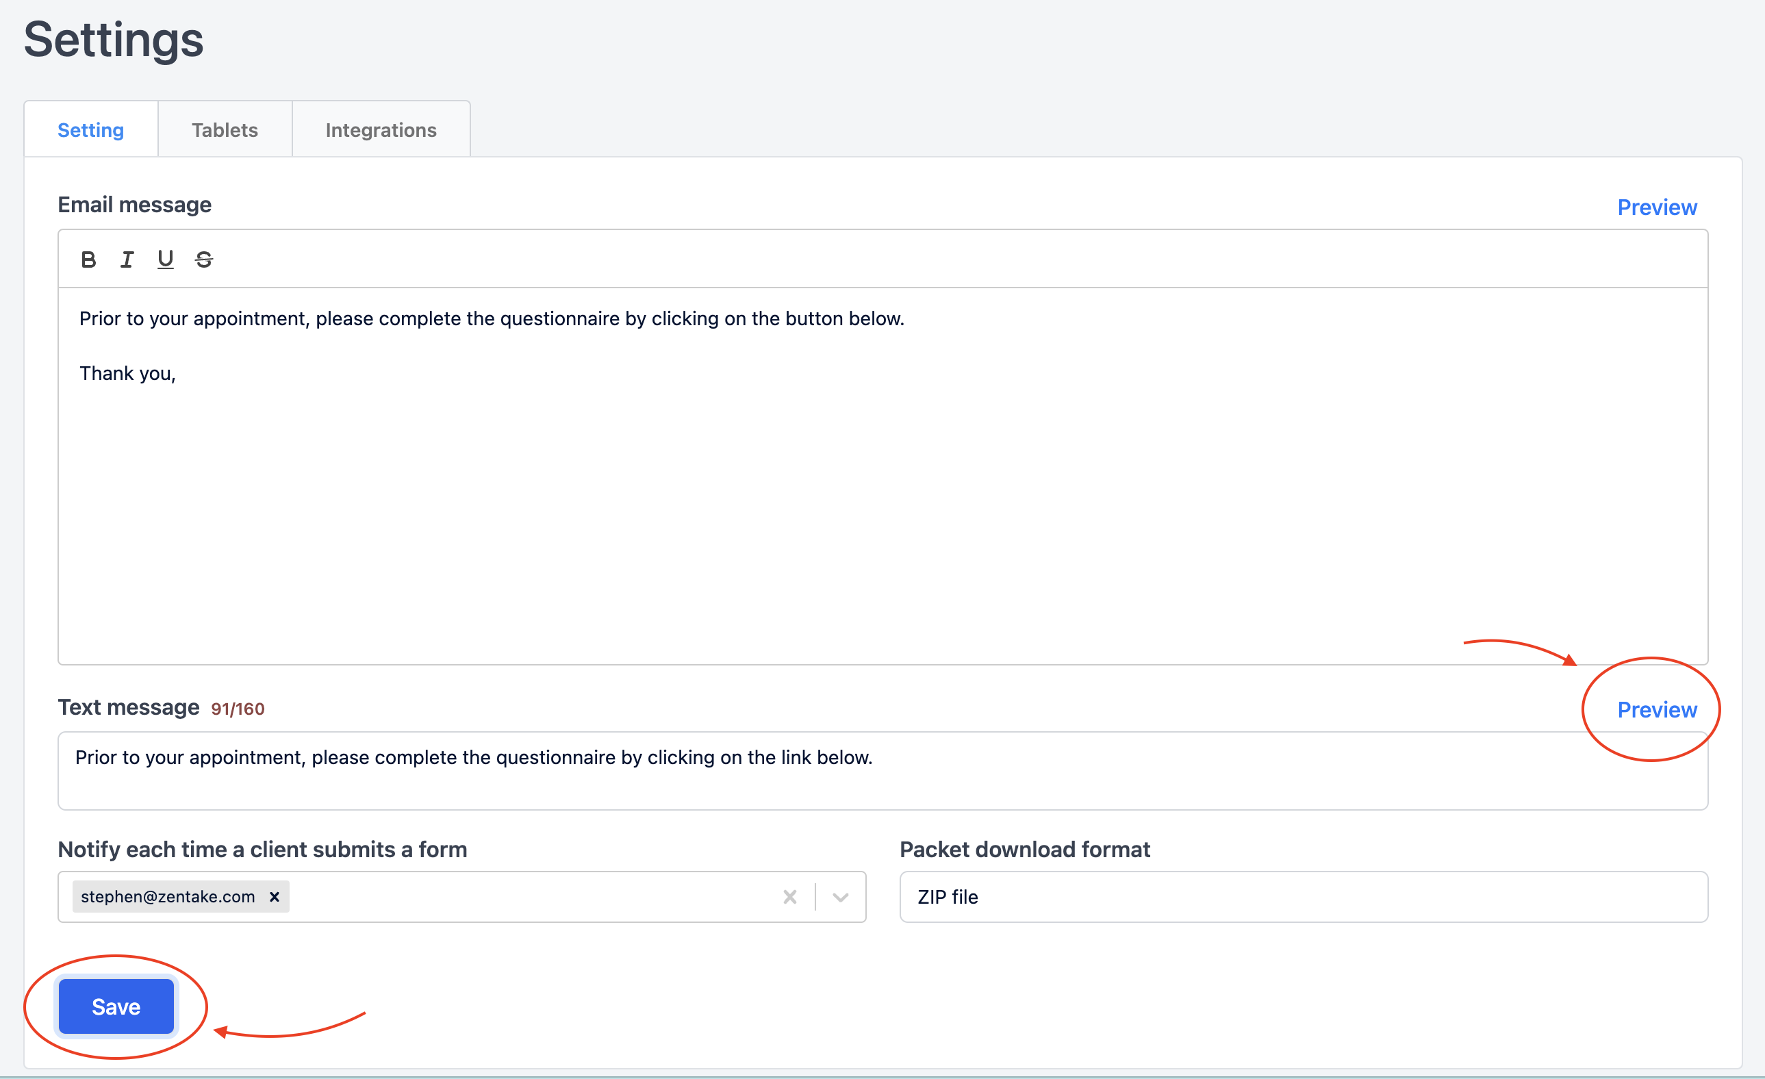Click the stephen@zentake.com recipient chip
This screenshot has height=1079, width=1765.
coord(168,896)
